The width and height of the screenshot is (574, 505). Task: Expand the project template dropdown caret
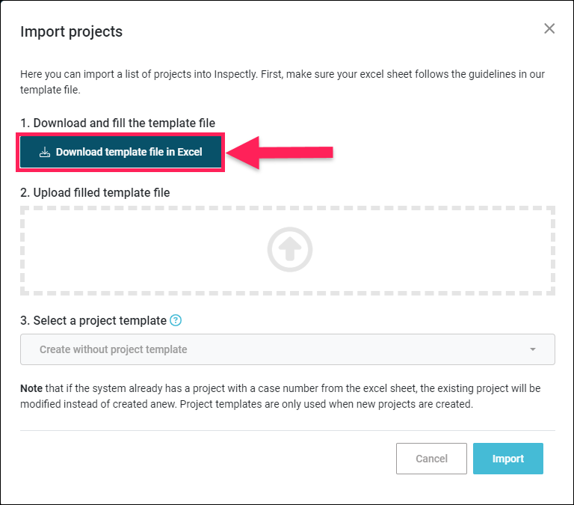click(533, 349)
